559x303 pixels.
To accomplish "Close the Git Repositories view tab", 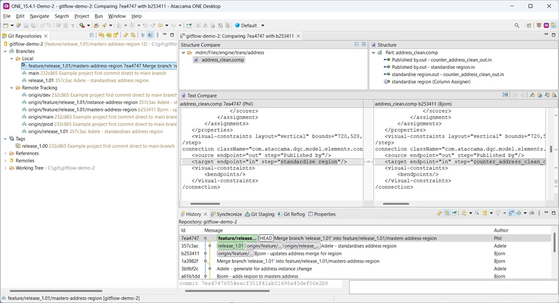I will [46, 36].
